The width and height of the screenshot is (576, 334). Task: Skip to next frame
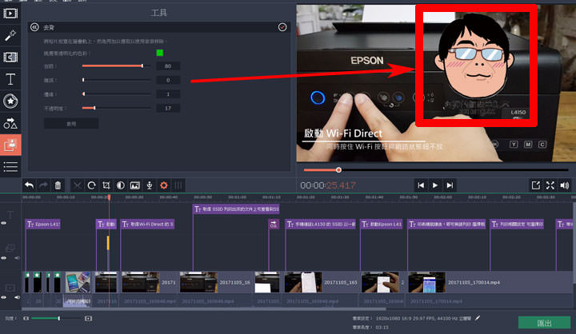450,185
